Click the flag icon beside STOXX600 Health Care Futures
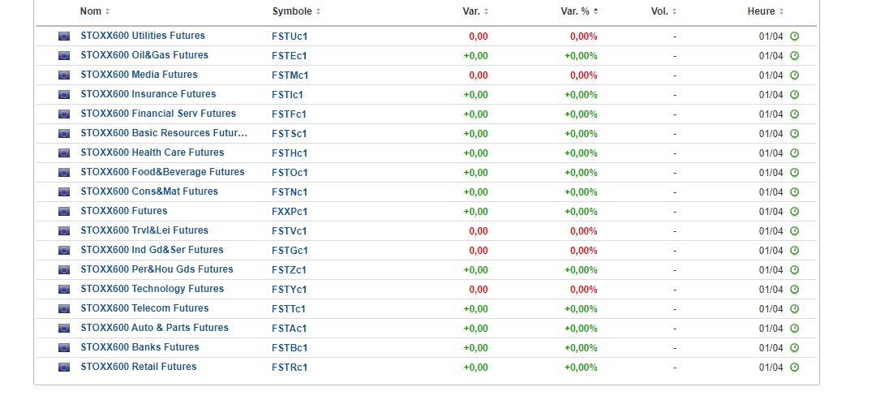Image resolution: width=889 pixels, height=400 pixels. pyautogui.click(x=64, y=153)
